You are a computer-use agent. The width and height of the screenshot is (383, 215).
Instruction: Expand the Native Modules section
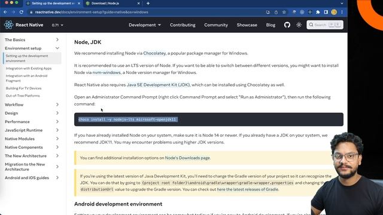click(x=32, y=139)
